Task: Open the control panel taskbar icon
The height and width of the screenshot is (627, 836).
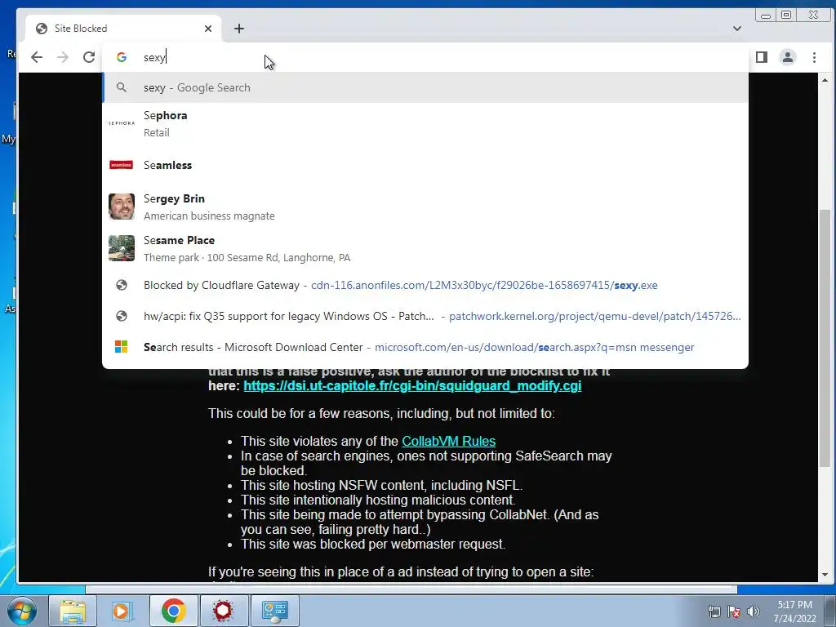Action: point(274,611)
